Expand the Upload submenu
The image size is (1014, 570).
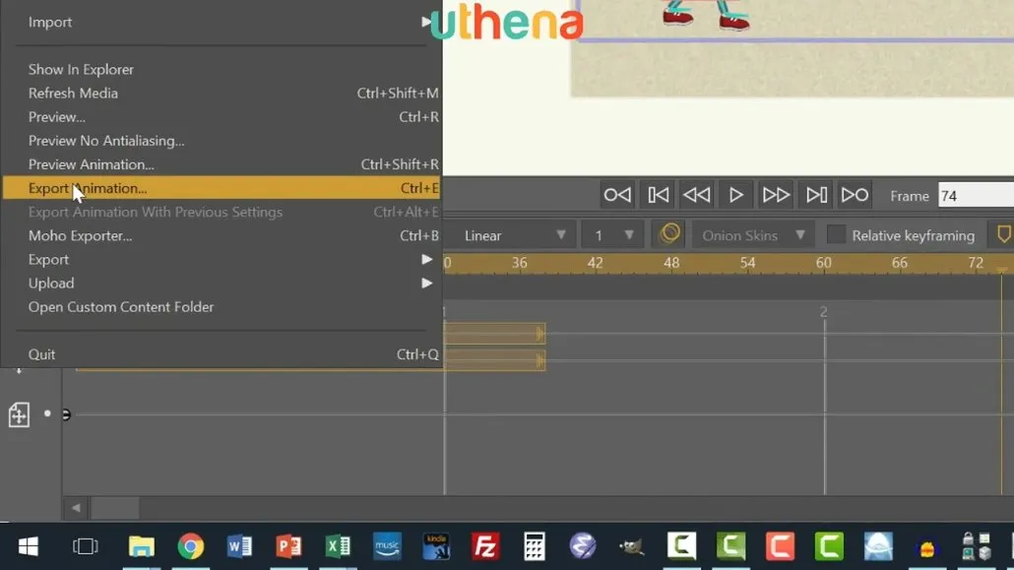(x=222, y=284)
